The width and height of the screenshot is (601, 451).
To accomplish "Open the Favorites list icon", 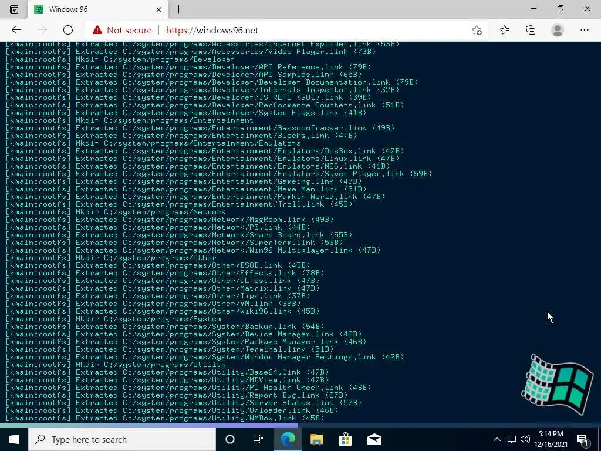I will coord(505,30).
